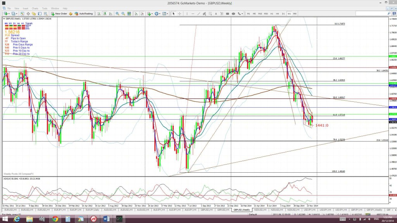Expand the Periods dropdown arrow
This screenshot has width=397, height=223.
(160, 14)
